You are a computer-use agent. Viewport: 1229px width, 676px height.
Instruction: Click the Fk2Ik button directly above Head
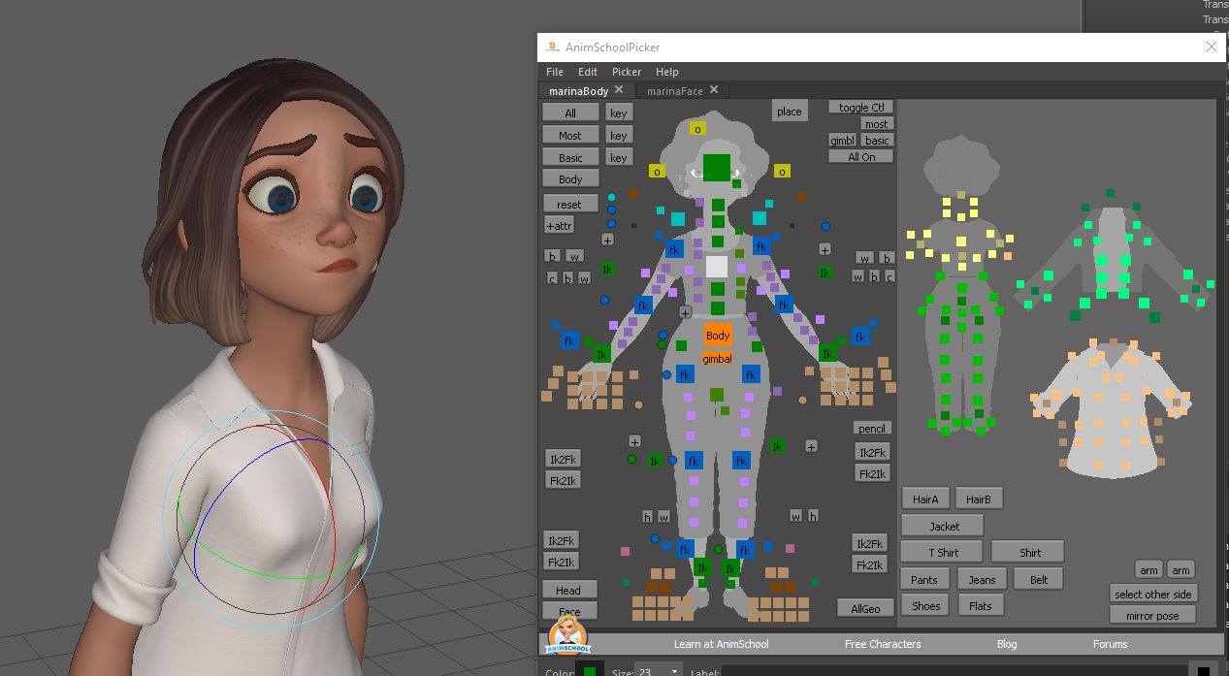tap(562, 562)
